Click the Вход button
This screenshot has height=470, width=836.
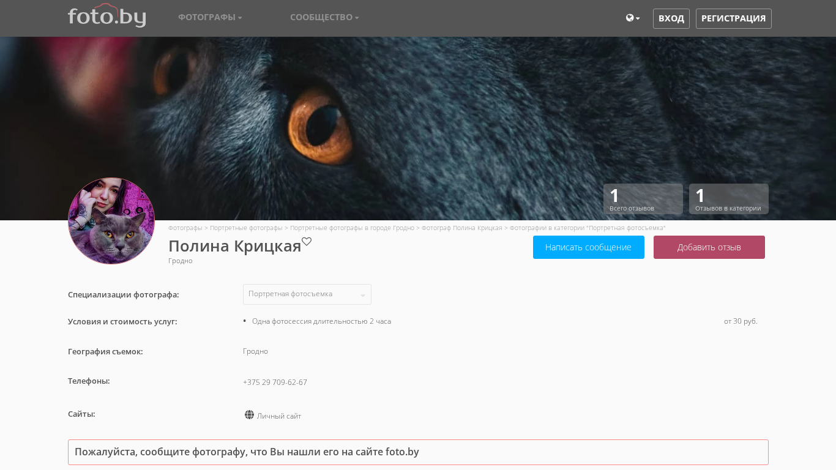[x=671, y=18]
